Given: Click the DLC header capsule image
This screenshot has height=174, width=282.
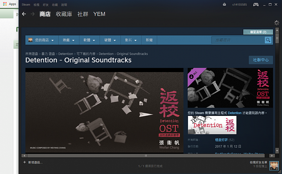Looking at the screenshot, I should click(x=230, y=88).
